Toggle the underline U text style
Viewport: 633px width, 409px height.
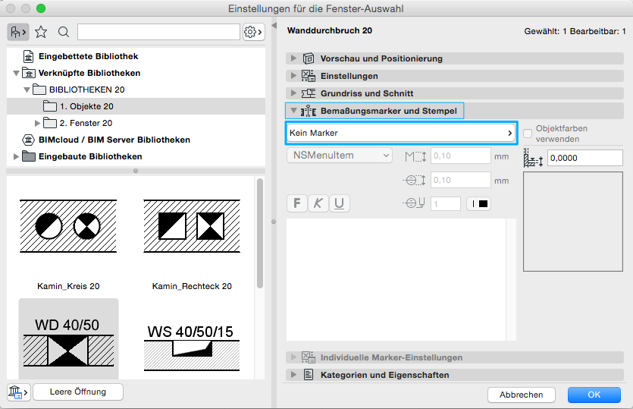[x=339, y=203]
